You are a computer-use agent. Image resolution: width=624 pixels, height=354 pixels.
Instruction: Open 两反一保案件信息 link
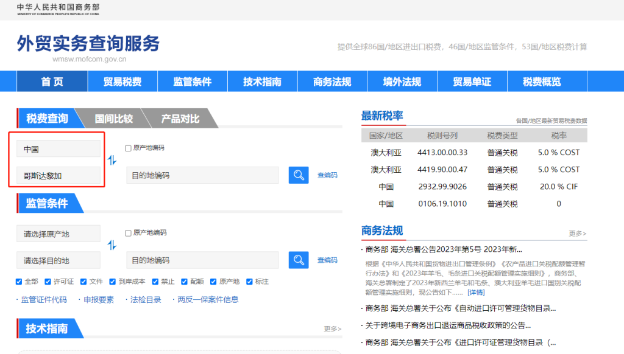point(208,300)
